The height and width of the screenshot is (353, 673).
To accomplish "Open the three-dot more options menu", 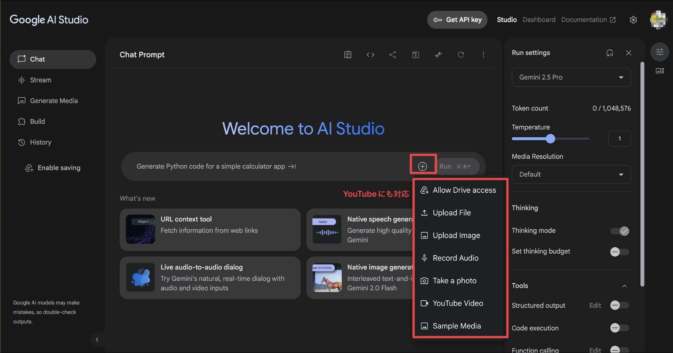I will pos(483,55).
